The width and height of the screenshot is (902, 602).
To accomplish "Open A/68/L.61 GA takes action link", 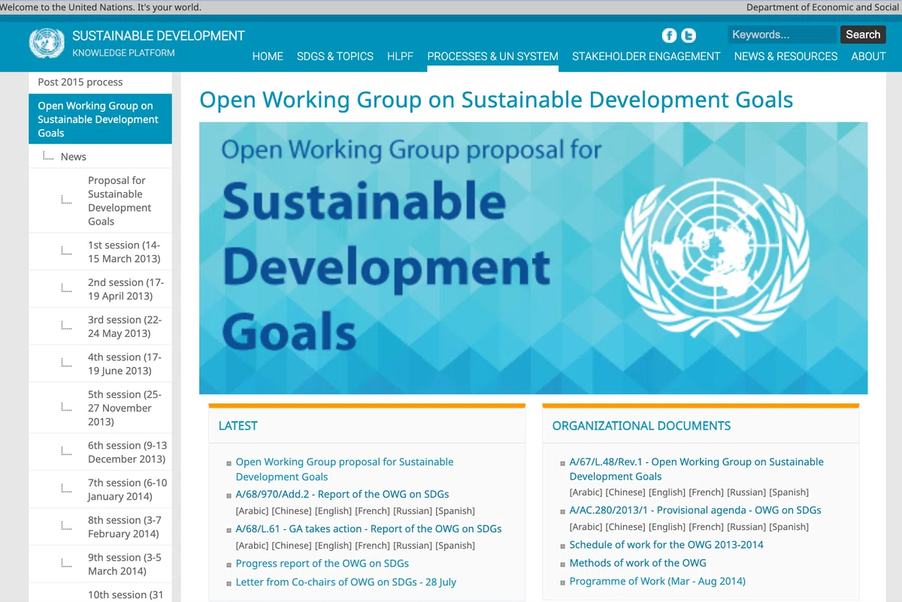I will pyautogui.click(x=368, y=528).
